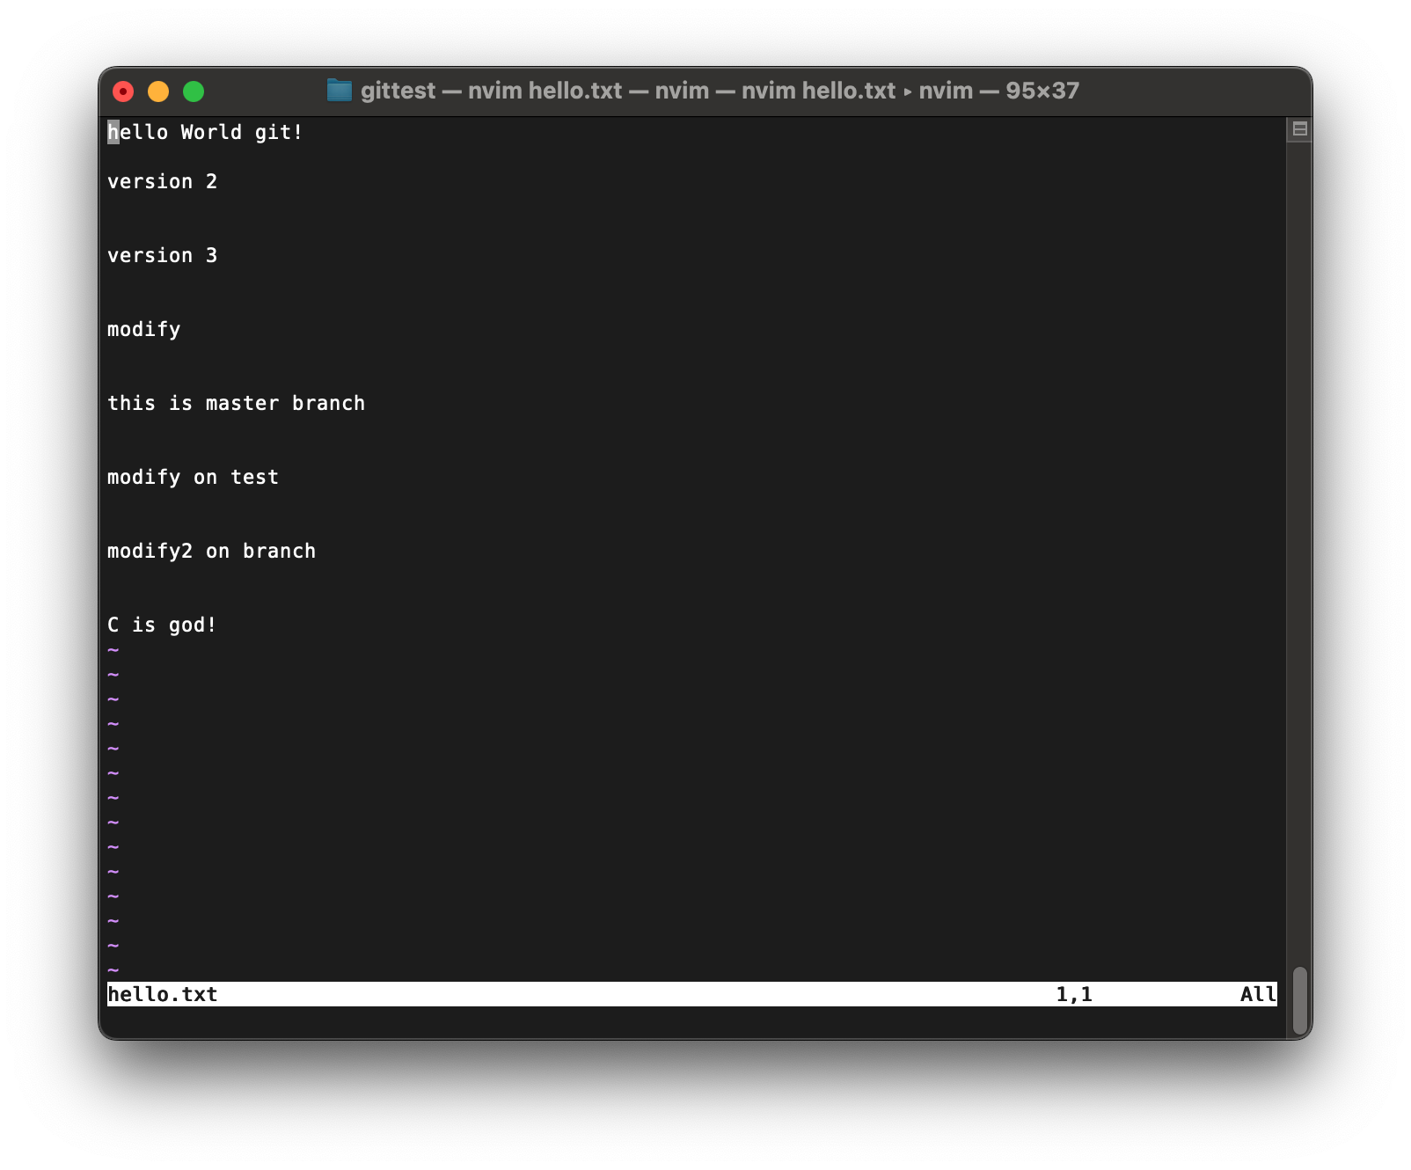Viewport: 1411px width, 1170px height.
Task: Click the folder icon in the title bar
Action: pos(339,91)
